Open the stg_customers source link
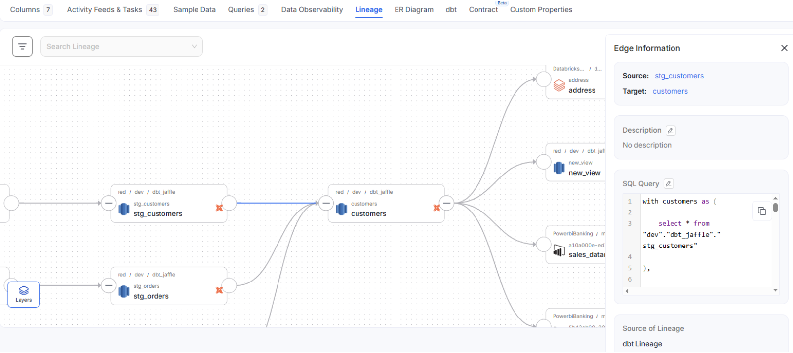 pos(679,76)
